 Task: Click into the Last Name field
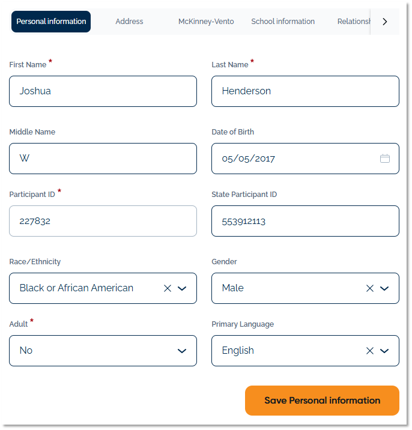click(305, 91)
